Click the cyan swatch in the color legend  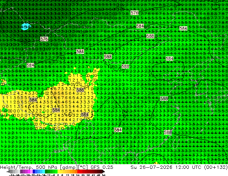coord(44,171)
